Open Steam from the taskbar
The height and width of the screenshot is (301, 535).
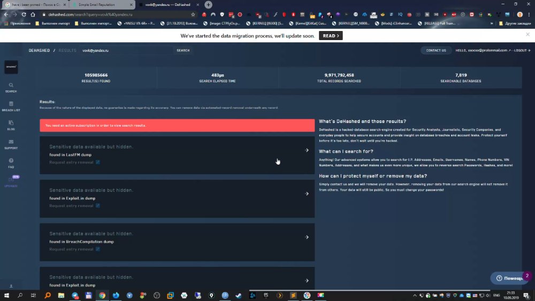(239, 295)
